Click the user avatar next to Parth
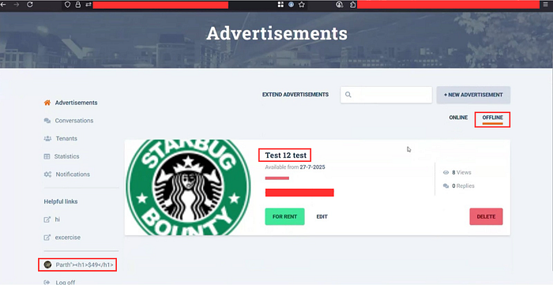The image size is (553, 285). (47, 264)
